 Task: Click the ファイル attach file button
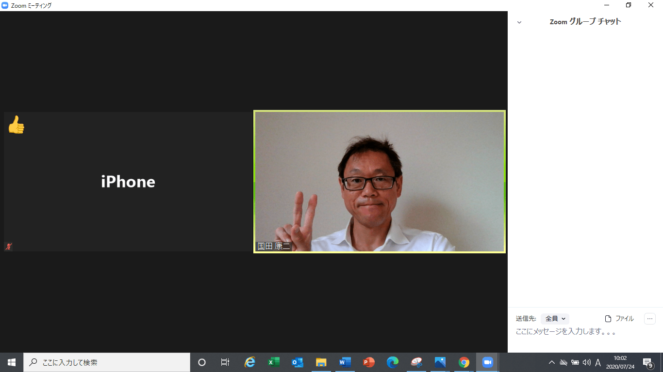(x=619, y=319)
